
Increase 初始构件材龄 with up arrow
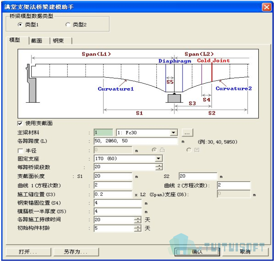tap(138, 227)
